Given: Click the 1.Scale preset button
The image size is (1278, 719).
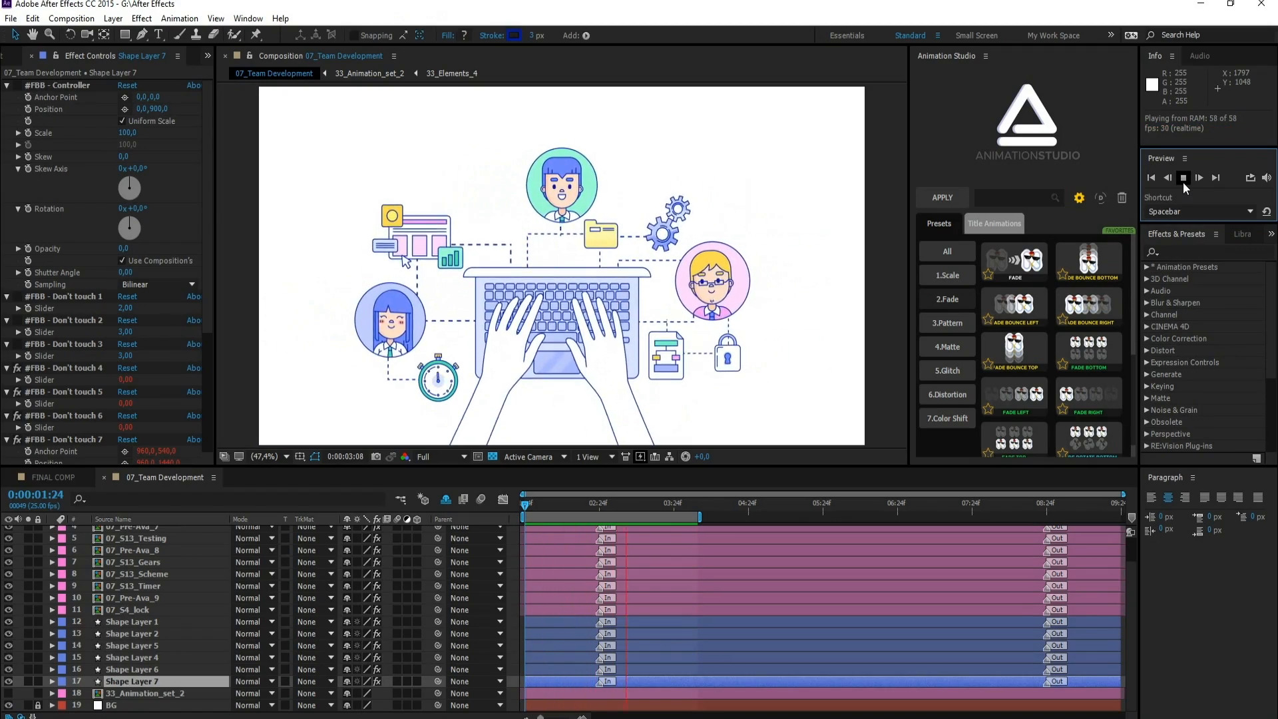Looking at the screenshot, I should point(949,276).
